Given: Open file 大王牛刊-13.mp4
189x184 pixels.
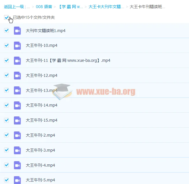Looking at the screenshot, I should pyautogui.click(x=41, y=90).
